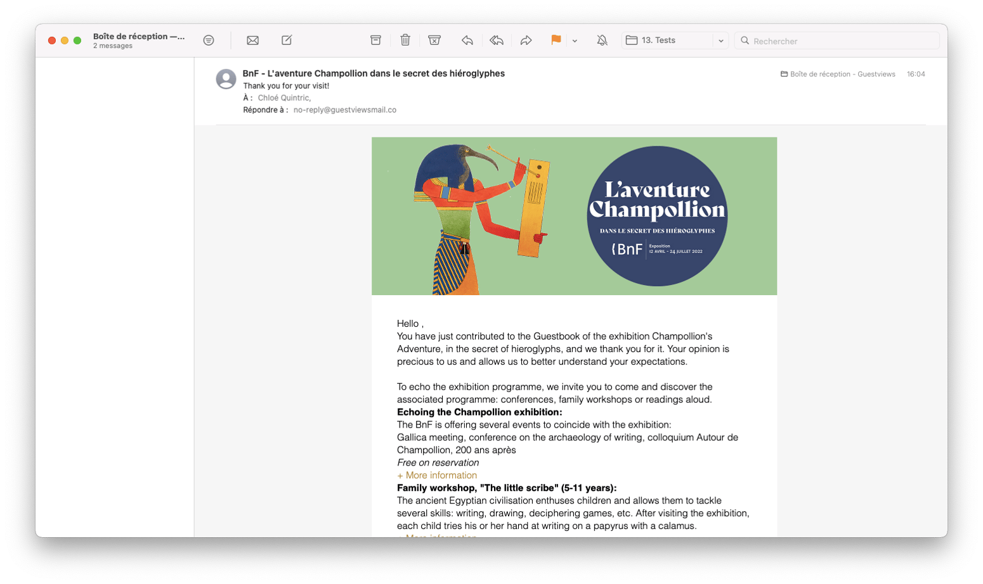The image size is (983, 584).
Task: Open the '13. Tests' move-to folder dropdown
Action: pos(675,41)
